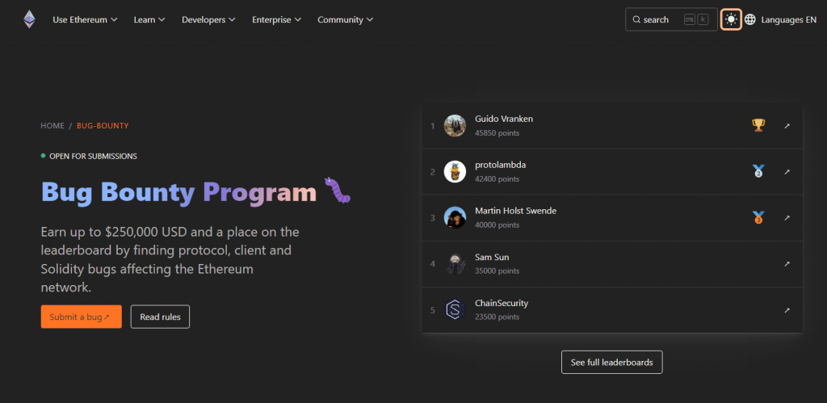Open external link arrow for Martin Holst Swende
827x403 pixels.
pos(787,218)
